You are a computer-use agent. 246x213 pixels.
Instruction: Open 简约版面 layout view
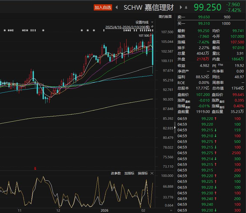(165, 17)
